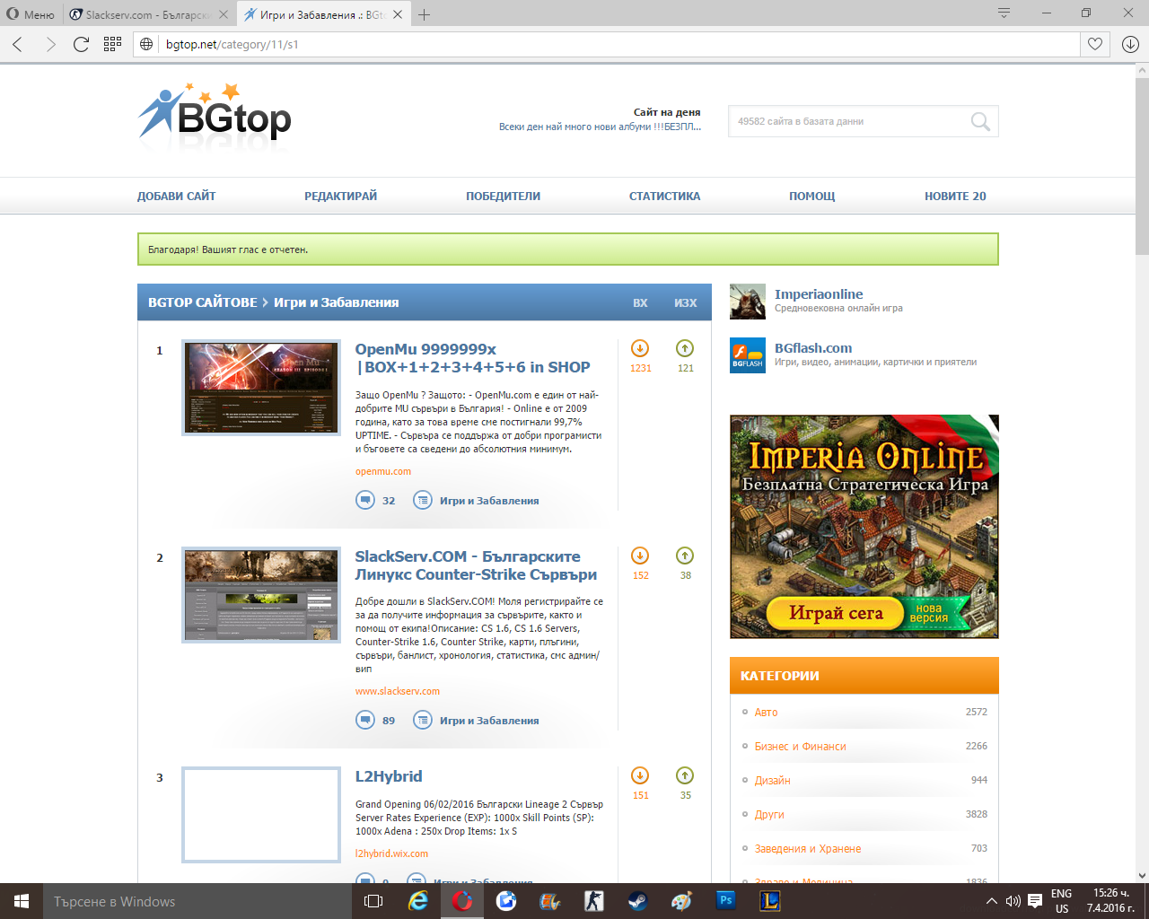Click category icon under SlackServ entry
The width and height of the screenshot is (1149, 919).
423,720
